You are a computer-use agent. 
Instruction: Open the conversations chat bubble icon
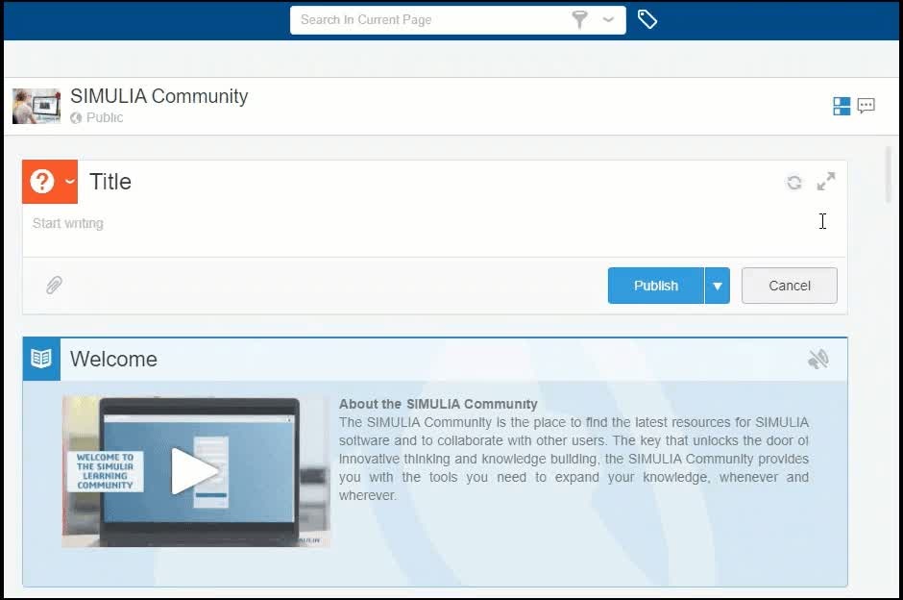click(x=866, y=106)
